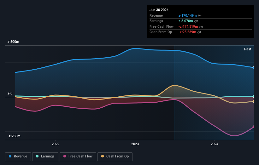
Task: Click the 2023 x-axis label
Action: [135, 144]
